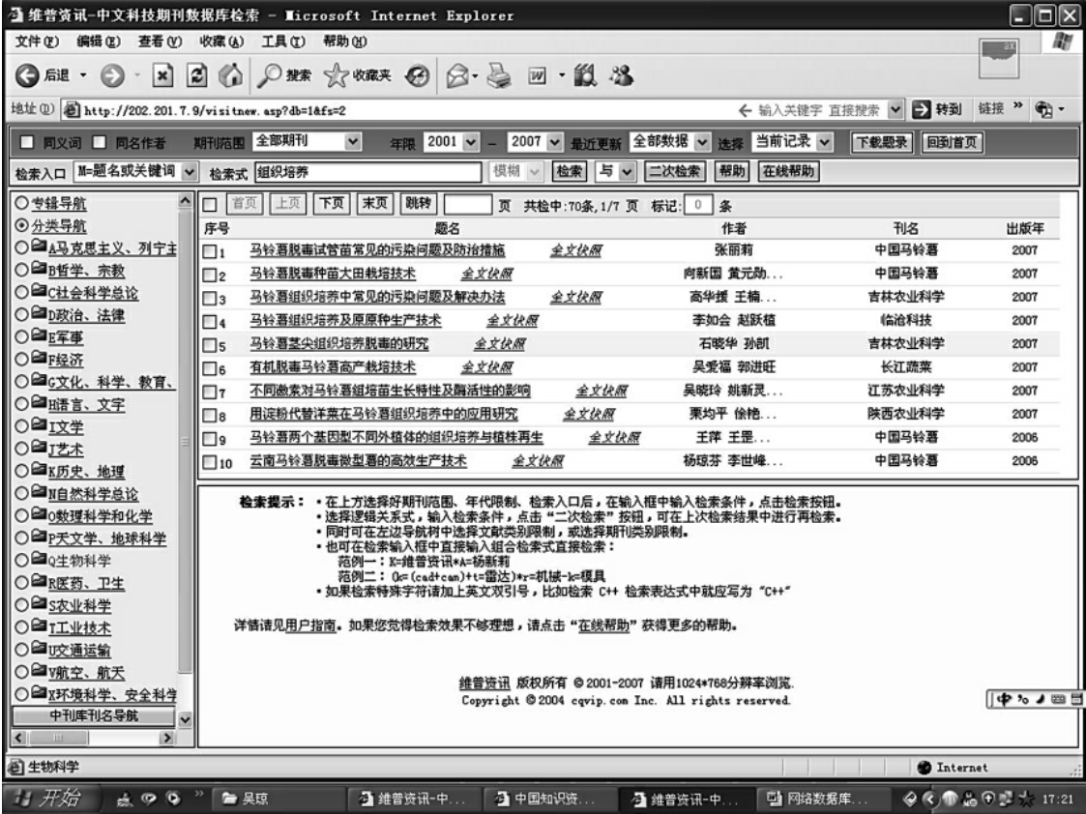This screenshot has height=814, width=1086.
Task: Go to the Home page icon
Action: point(230,75)
